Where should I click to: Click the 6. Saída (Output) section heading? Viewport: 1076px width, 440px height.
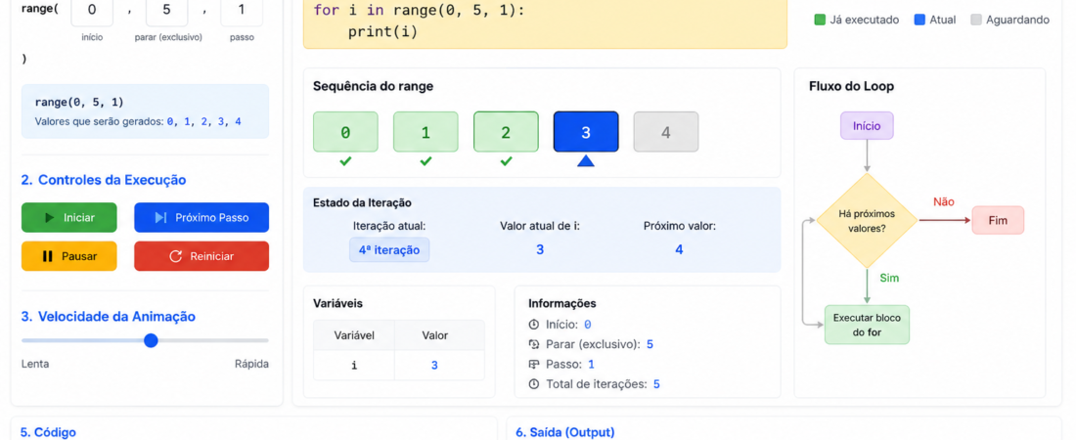[x=564, y=432]
